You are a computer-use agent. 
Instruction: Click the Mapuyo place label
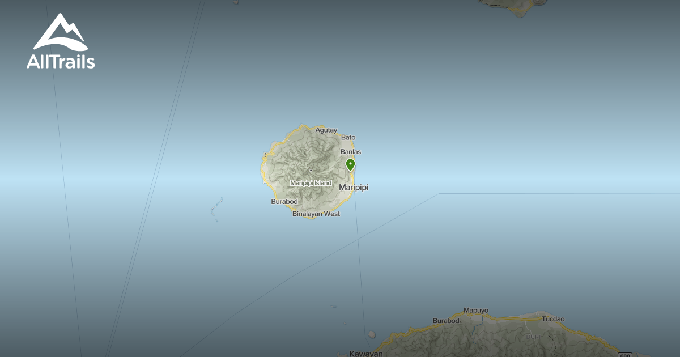click(475, 310)
